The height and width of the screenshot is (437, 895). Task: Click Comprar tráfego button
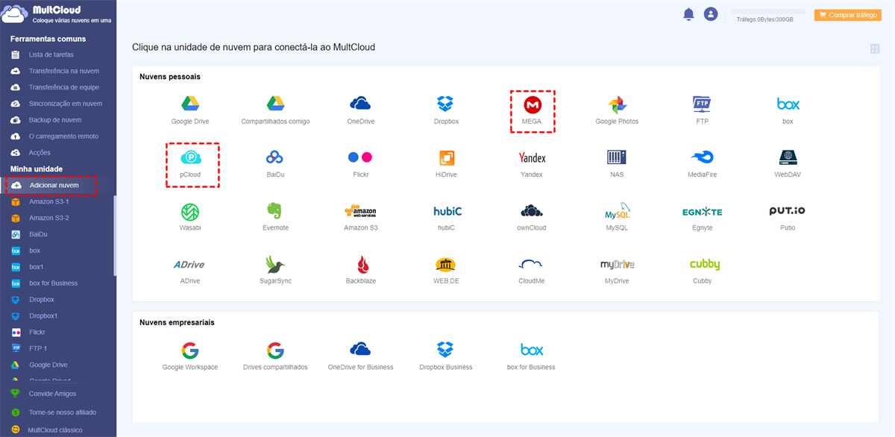[848, 15]
